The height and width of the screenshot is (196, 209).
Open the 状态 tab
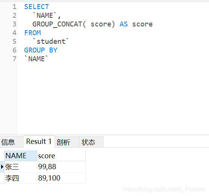(91, 142)
